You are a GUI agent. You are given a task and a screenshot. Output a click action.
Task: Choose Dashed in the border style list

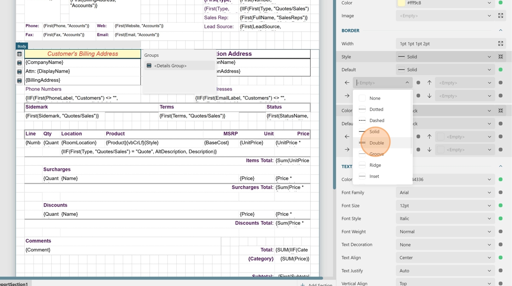pyautogui.click(x=382, y=120)
